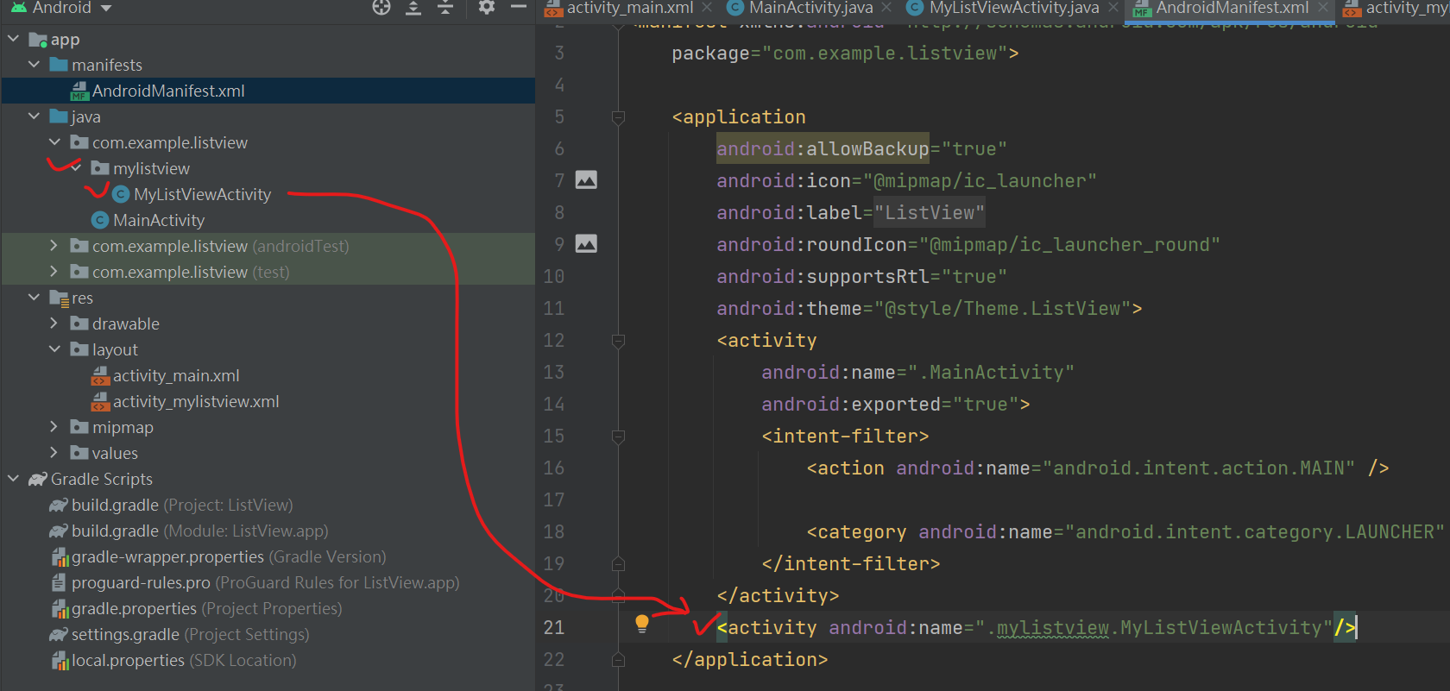Close the AndroidManifest.xml tab

point(1323,8)
